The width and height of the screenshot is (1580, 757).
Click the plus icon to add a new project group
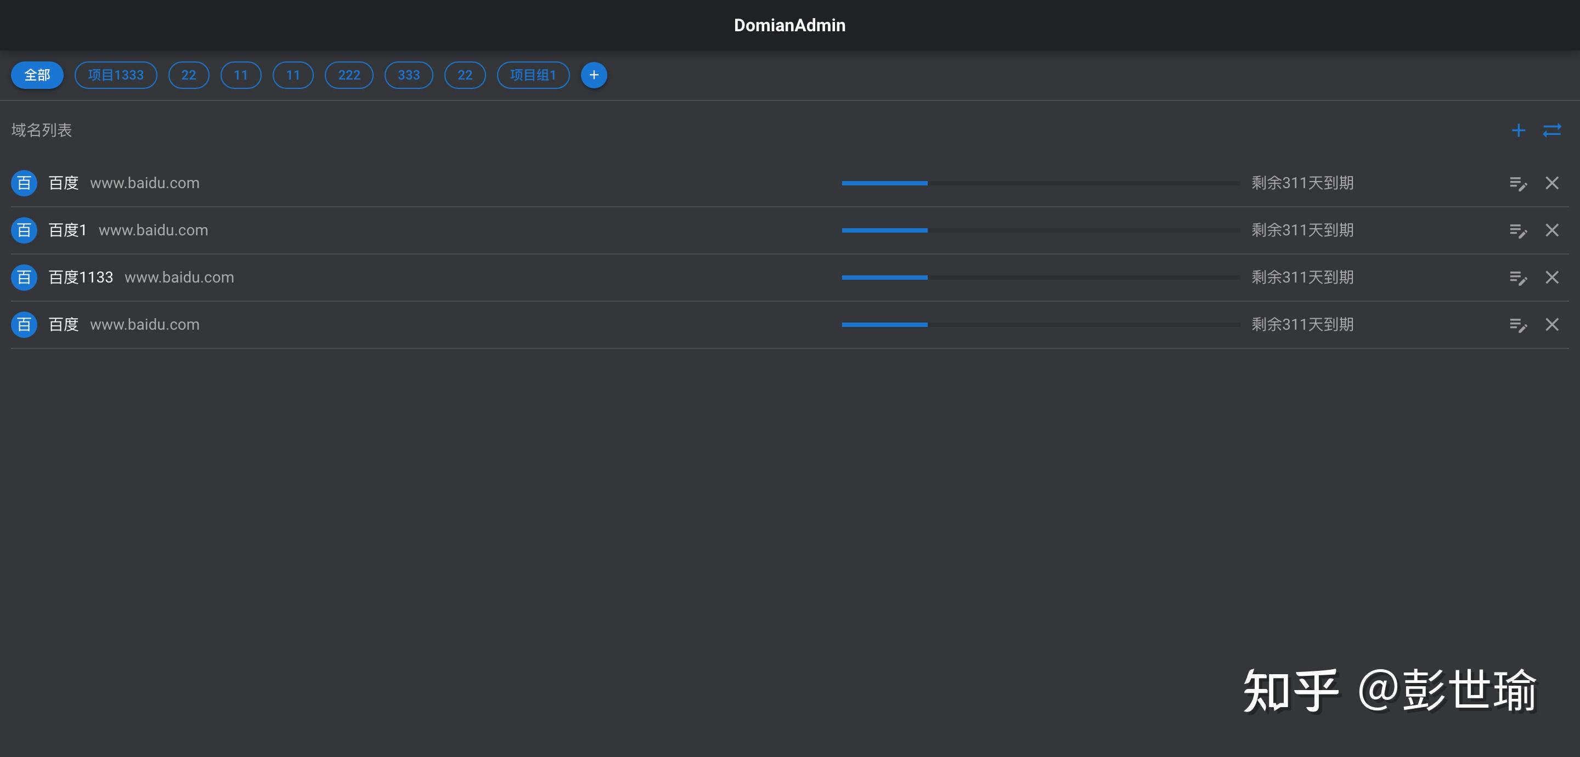point(593,75)
